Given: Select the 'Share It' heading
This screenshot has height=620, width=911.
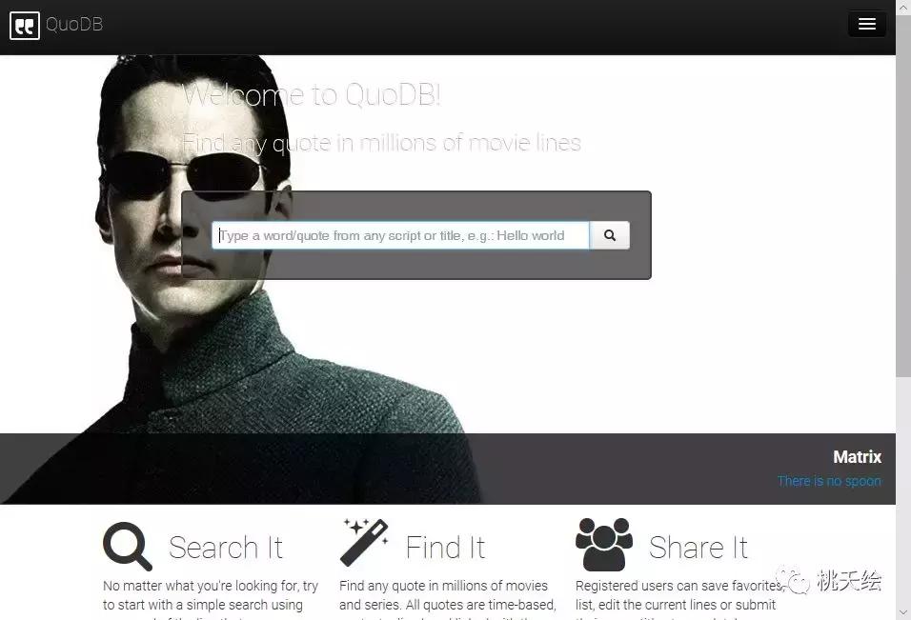Looking at the screenshot, I should click(x=698, y=548).
